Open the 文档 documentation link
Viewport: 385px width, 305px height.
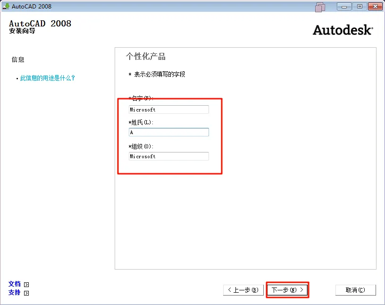15,284
